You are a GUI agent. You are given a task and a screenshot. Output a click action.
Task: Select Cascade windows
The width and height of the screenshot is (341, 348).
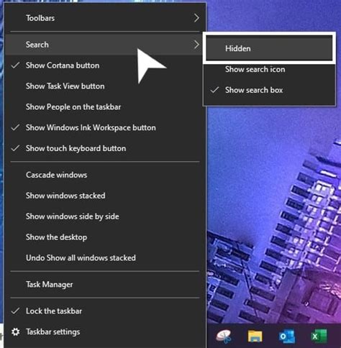105,175
